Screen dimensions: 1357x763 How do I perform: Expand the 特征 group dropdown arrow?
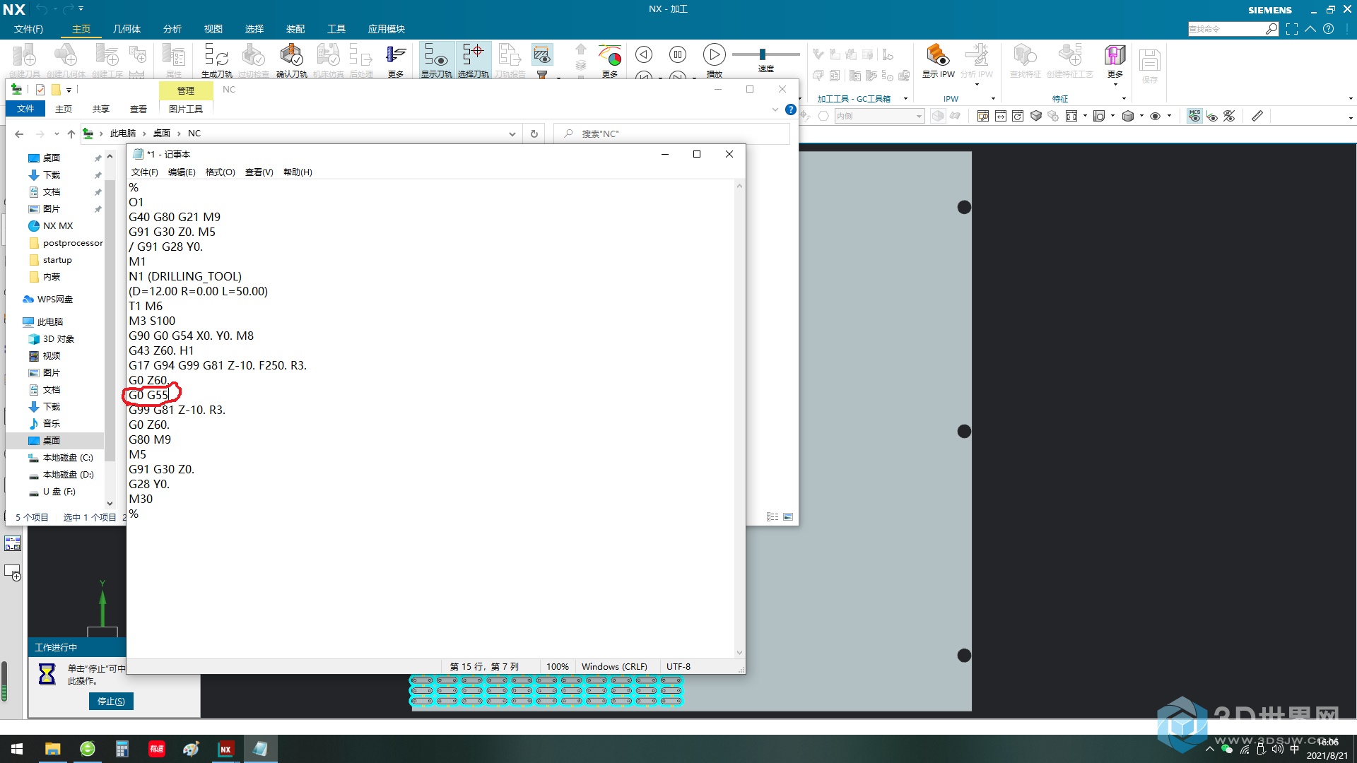point(1124,99)
